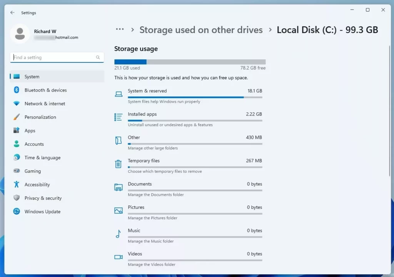The width and height of the screenshot is (394, 277).
Task: Select Personalization in the sidebar
Action: click(57, 117)
